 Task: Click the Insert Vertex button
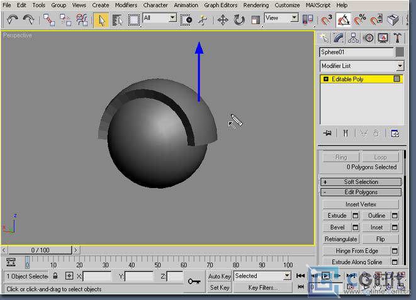tap(361, 204)
